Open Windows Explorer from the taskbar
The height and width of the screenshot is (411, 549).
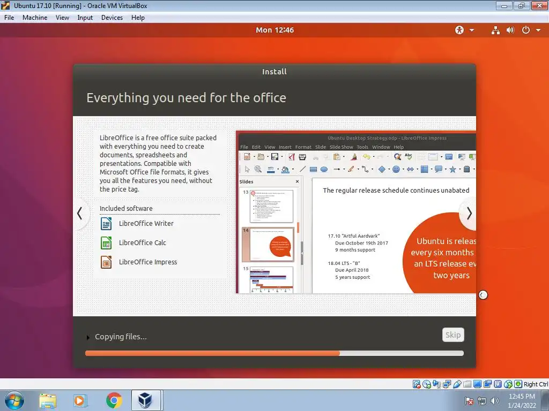48,400
